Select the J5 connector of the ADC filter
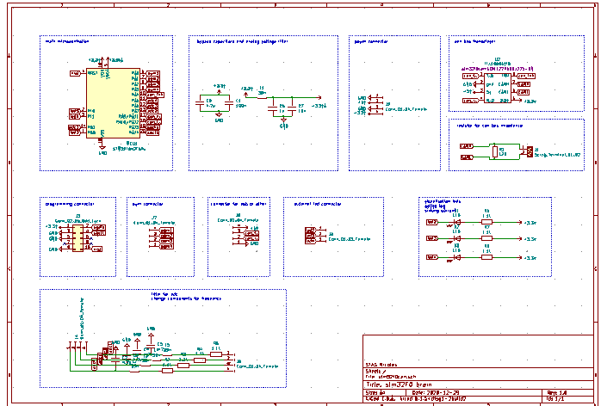 [229, 361]
